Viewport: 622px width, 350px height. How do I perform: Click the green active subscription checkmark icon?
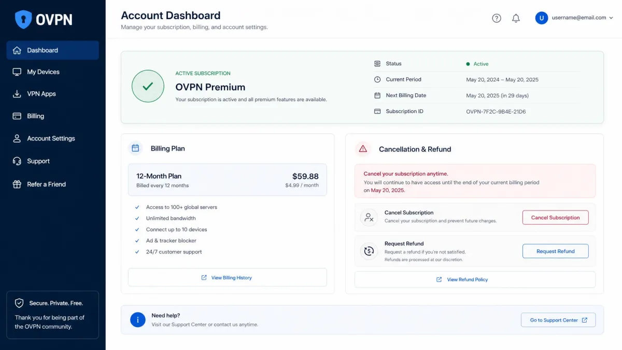[148, 87]
